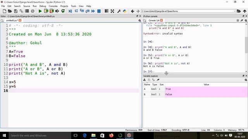Re-run last script
The image size is (248, 139).
click(63, 11)
